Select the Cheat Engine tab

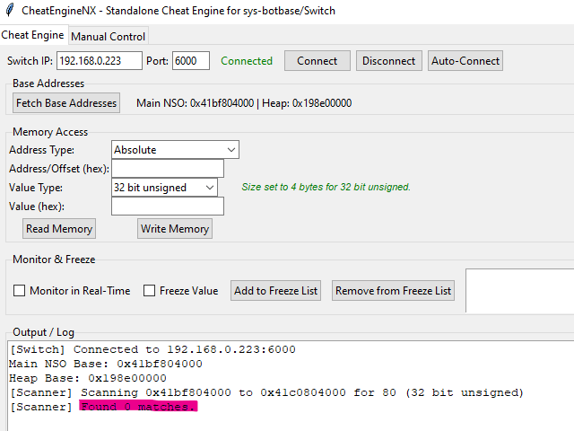[33, 35]
